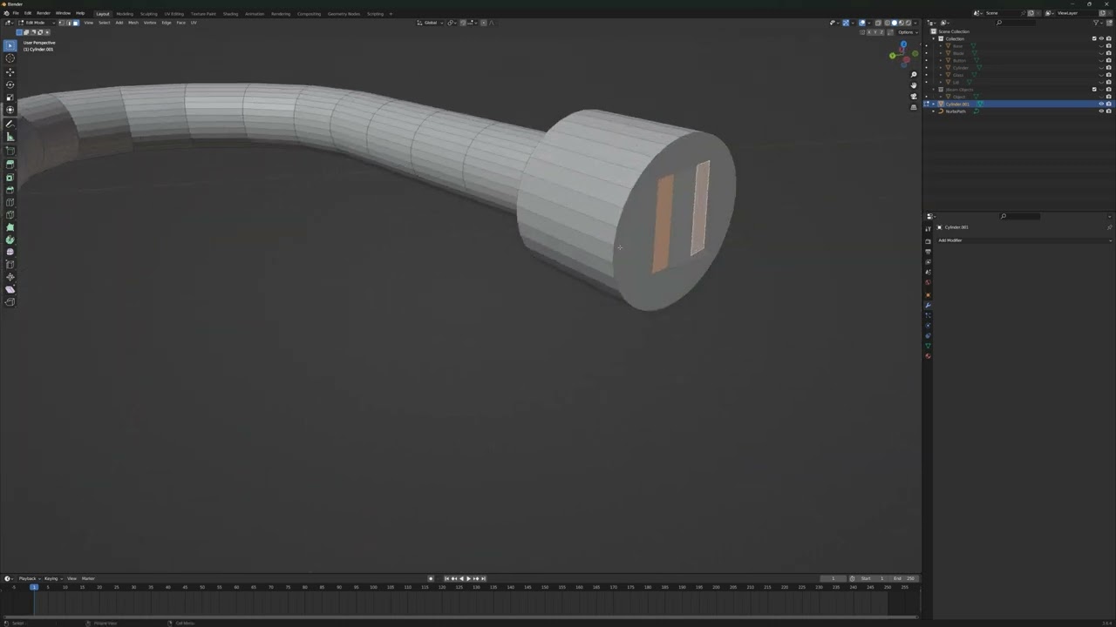Expand the Cylinder.001 tree item
Screen dimensions: 1116x627
coord(933,104)
